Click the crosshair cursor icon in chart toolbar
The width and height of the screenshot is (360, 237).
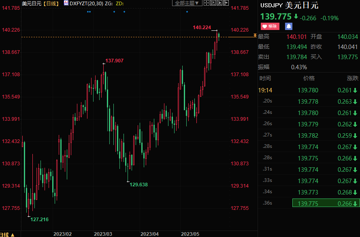click(207, 3)
